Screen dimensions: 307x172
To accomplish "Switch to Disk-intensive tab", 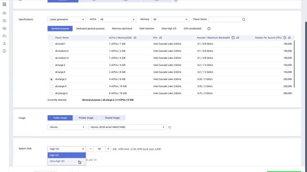I will [147, 29].
